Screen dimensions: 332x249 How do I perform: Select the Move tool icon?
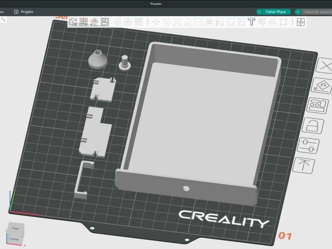[x=156, y=22]
